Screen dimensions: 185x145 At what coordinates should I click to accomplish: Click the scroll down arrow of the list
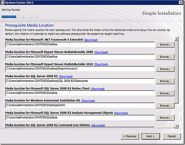(x=176, y=126)
